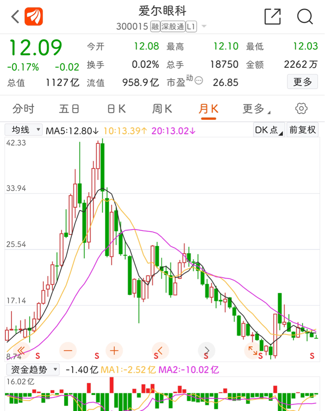325x411 pixels.
Task: Tap the L1 quote level badge
Action: [191, 26]
